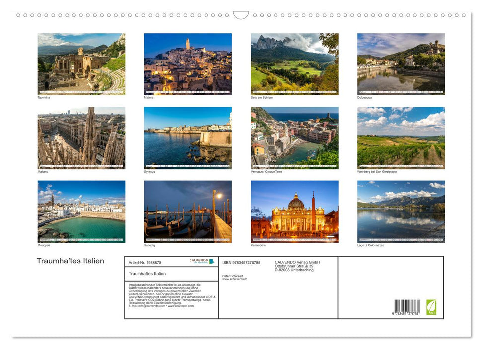Viewport: 482px width, 348px height.
Task: Select the Dolceacqua riverside photo
Action: pyautogui.click(x=401, y=65)
